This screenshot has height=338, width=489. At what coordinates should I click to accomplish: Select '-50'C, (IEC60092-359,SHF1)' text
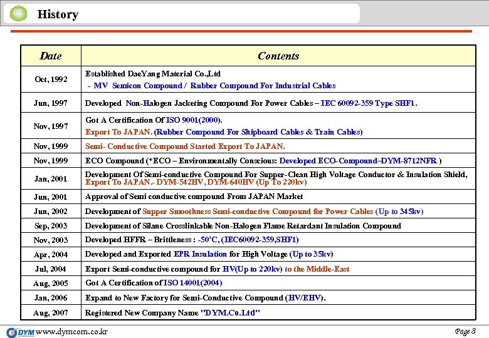[x=248, y=240]
